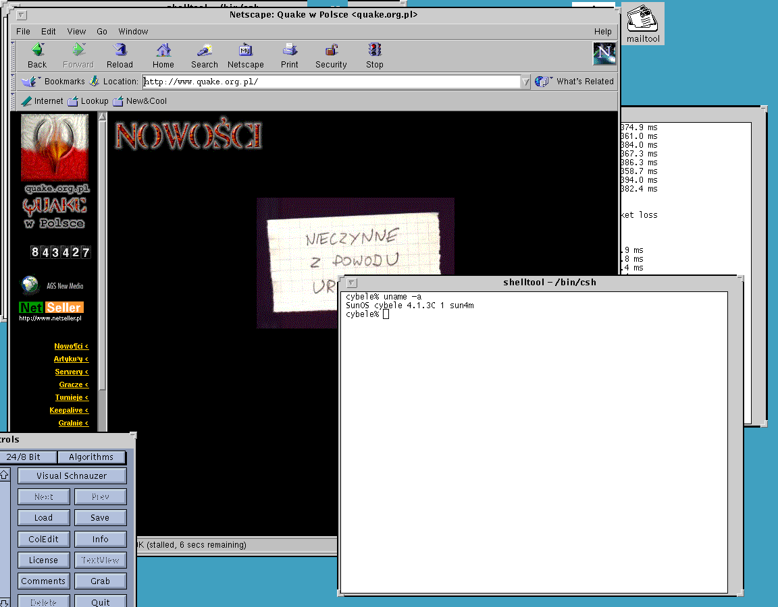Click the Save button
The width and height of the screenshot is (778, 607).
(x=100, y=518)
